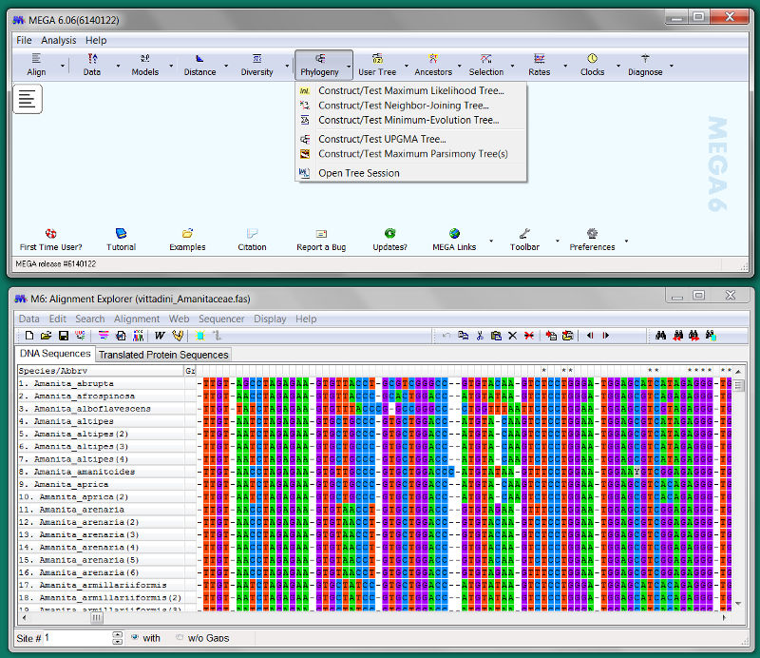Open the Sequencer menu in Alignment Explorer
The image size is (760, 658).
pos(221,319)
